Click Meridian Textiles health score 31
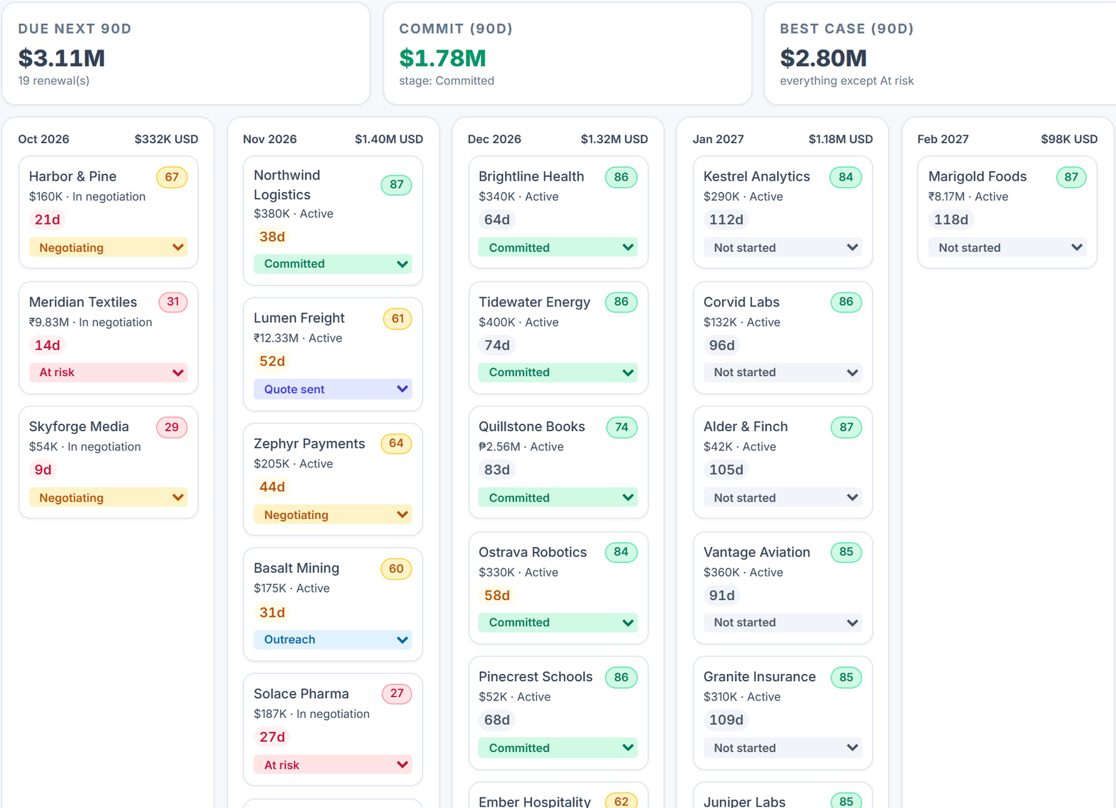The height and width of the screenshot is (808, 1116). point(173,302)
